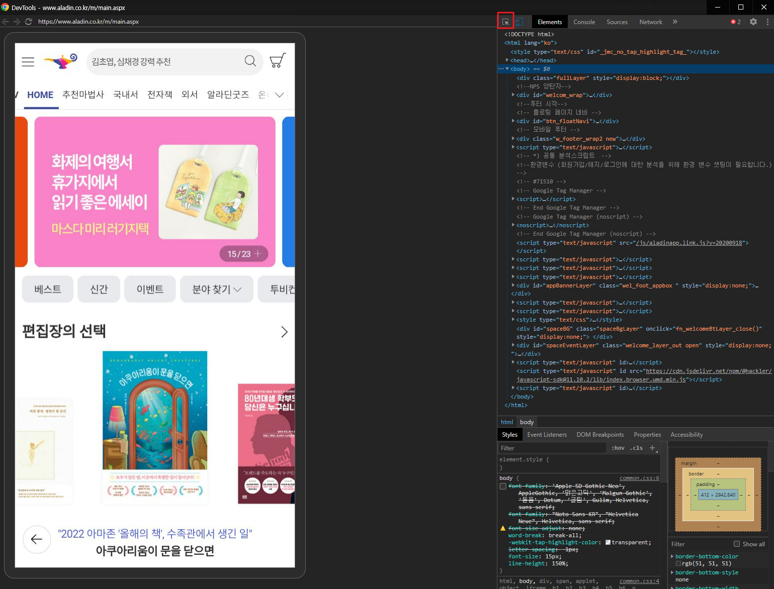The height and width of the screenshot is (589, 774).
Task: Select body in breadcrumb bar
Action: (527, 422)
